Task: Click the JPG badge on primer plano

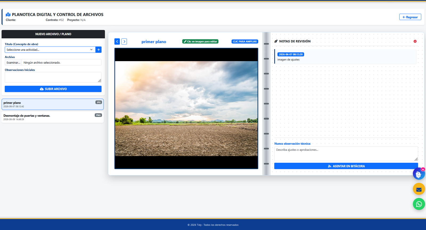Action: point(99,102)
